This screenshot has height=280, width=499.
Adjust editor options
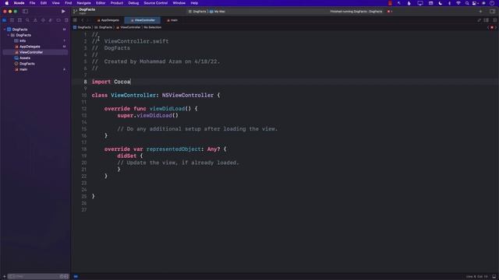(x=487, y=20)
